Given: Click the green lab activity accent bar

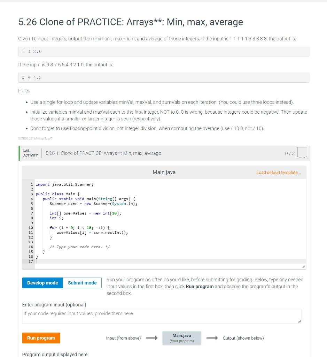Looking at the screenshot, I should coord(20,153).
